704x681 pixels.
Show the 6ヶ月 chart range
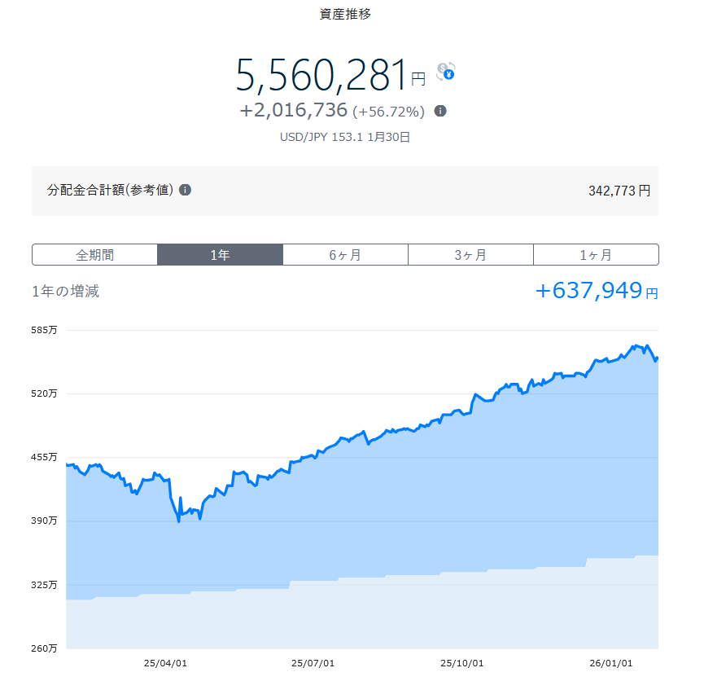tap(345, 255)
